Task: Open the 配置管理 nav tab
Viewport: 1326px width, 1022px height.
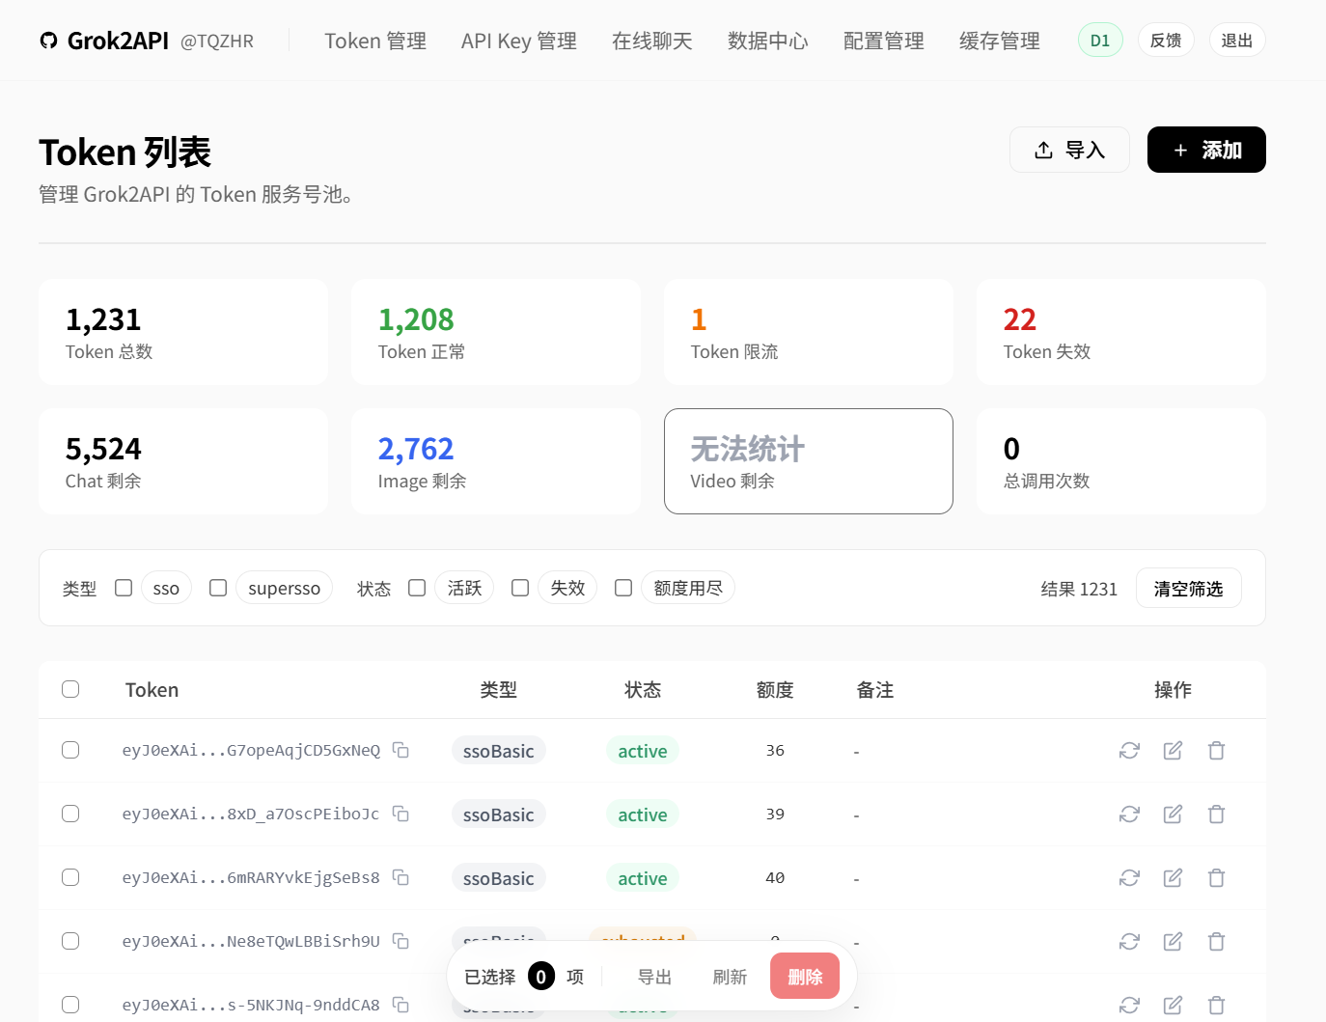Action: click(884, 41)
